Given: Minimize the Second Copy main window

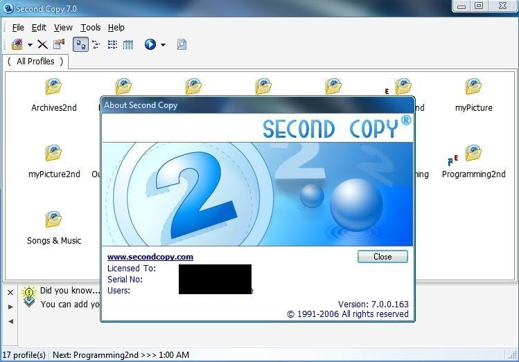Looking at the screenshot, I should [x=461, y=6].
